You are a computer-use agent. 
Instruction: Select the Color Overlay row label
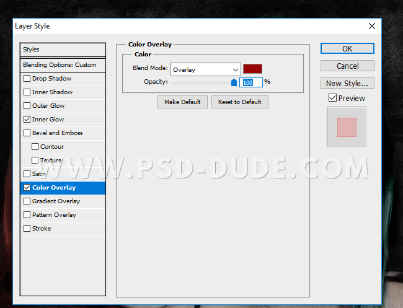click(54, 188)
